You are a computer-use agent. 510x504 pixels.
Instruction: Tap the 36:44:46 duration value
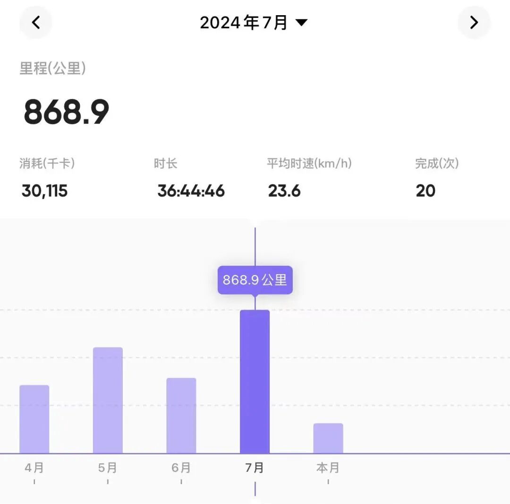[x=191, y=191]
